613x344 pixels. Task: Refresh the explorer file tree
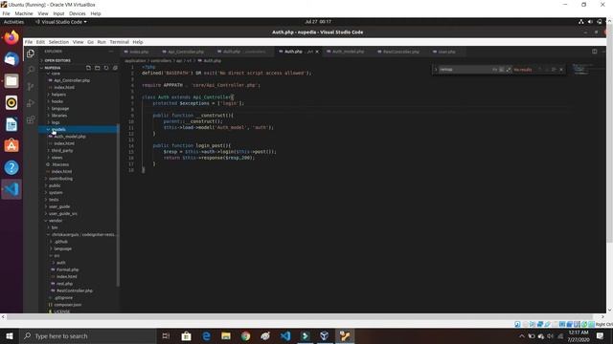[x=106, y=68]
